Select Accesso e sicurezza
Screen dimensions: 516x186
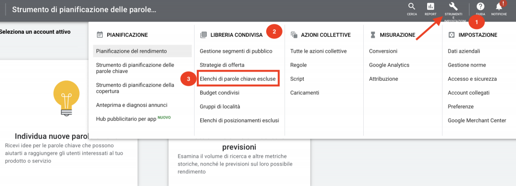coord(472,79)
